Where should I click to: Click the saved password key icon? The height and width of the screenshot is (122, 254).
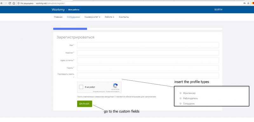(244, 3)
